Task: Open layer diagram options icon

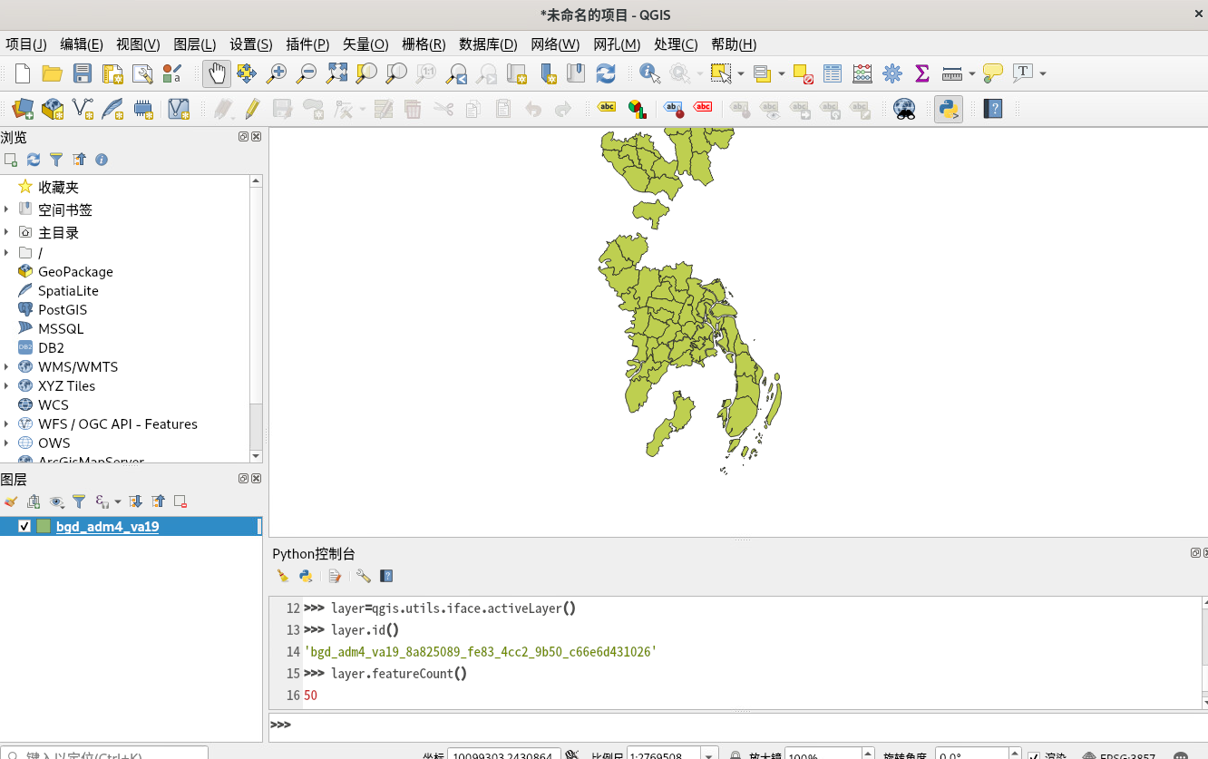Action: click(x=638, y=110)
